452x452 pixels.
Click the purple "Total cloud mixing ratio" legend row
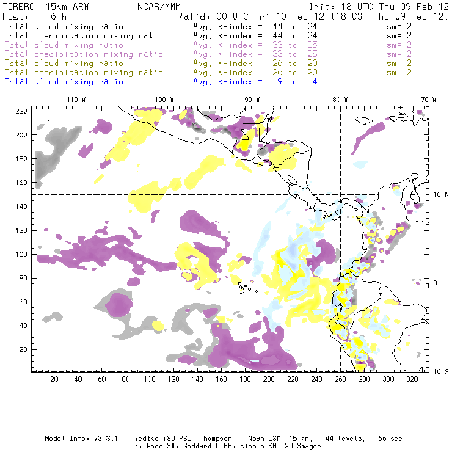pos(208,45)
